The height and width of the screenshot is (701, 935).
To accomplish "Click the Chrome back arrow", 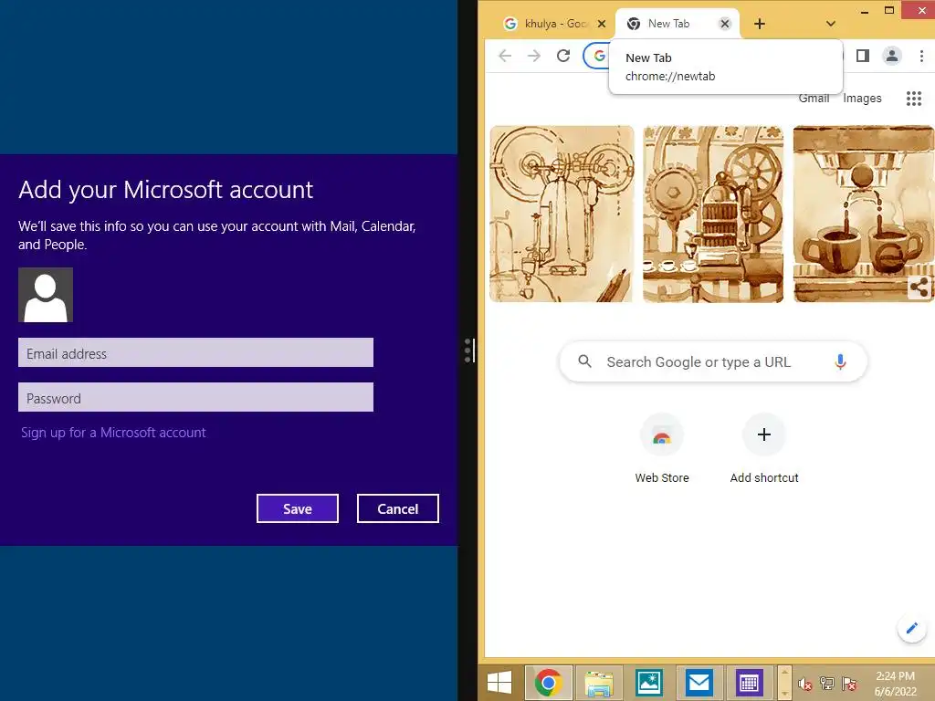I will (x=505, y=56).
